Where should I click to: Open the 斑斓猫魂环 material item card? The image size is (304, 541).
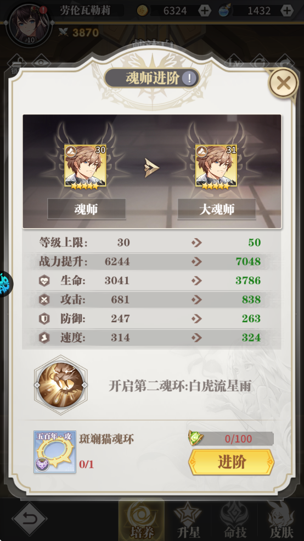tap(55, 451)
